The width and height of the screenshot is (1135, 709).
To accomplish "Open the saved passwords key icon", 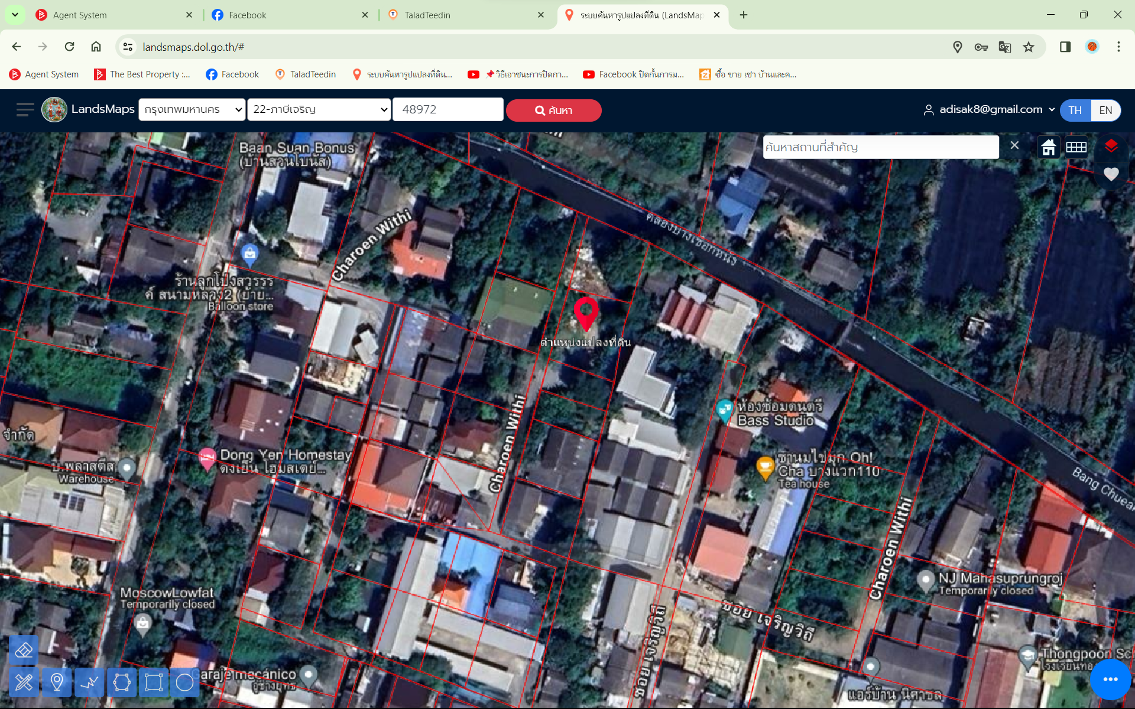I will click(x=981, y=47).
